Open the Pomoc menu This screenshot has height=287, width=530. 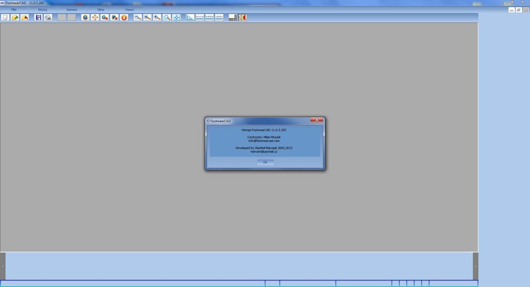pyautogui.click(x=129, y=10)
